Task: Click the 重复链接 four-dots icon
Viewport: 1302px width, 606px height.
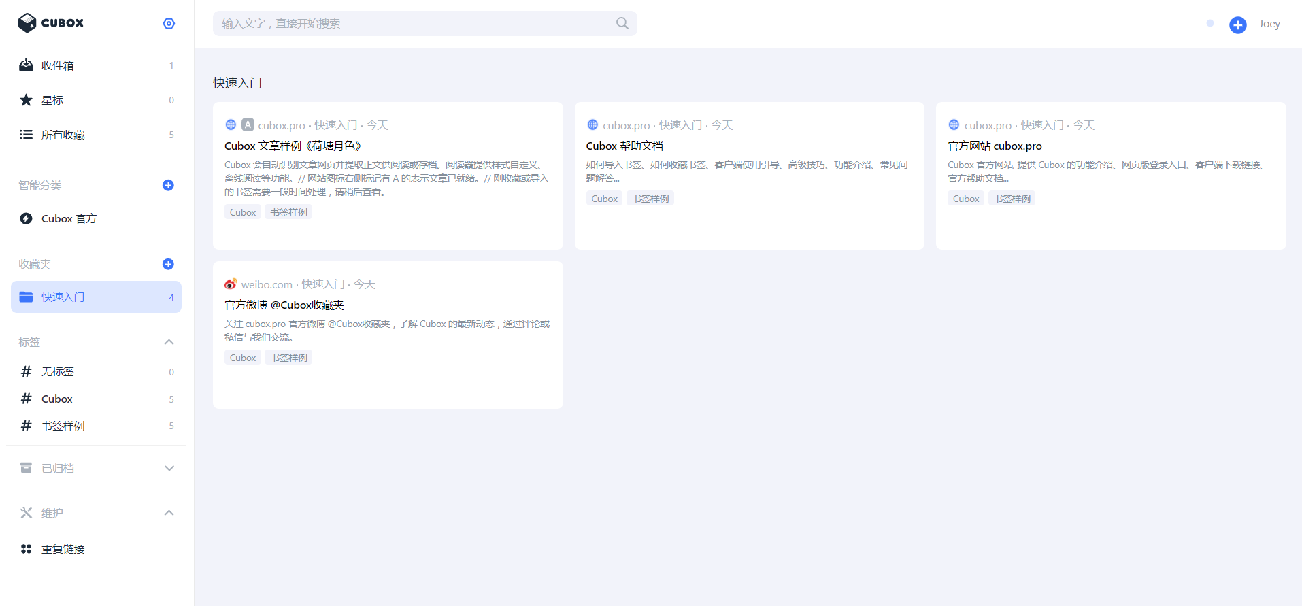Action: point(26,549)
